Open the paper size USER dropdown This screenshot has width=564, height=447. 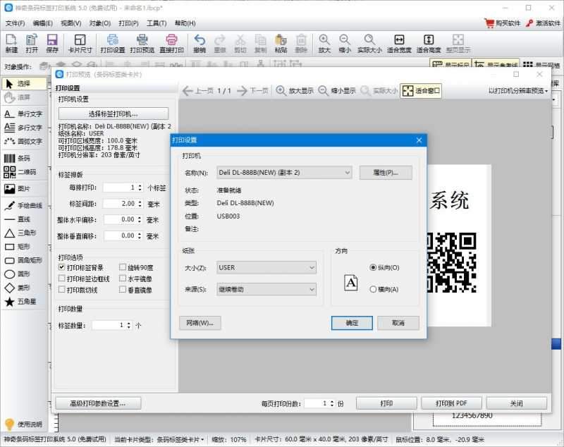pyautogui.click(x=267, y=268)
